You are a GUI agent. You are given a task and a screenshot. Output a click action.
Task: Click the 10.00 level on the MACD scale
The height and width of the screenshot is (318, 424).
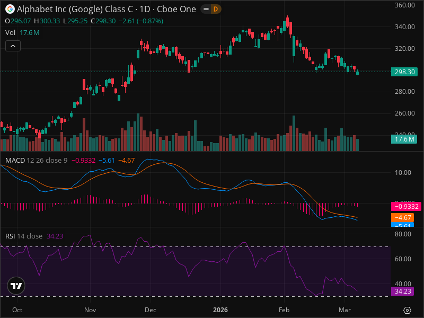click(403, 173)
